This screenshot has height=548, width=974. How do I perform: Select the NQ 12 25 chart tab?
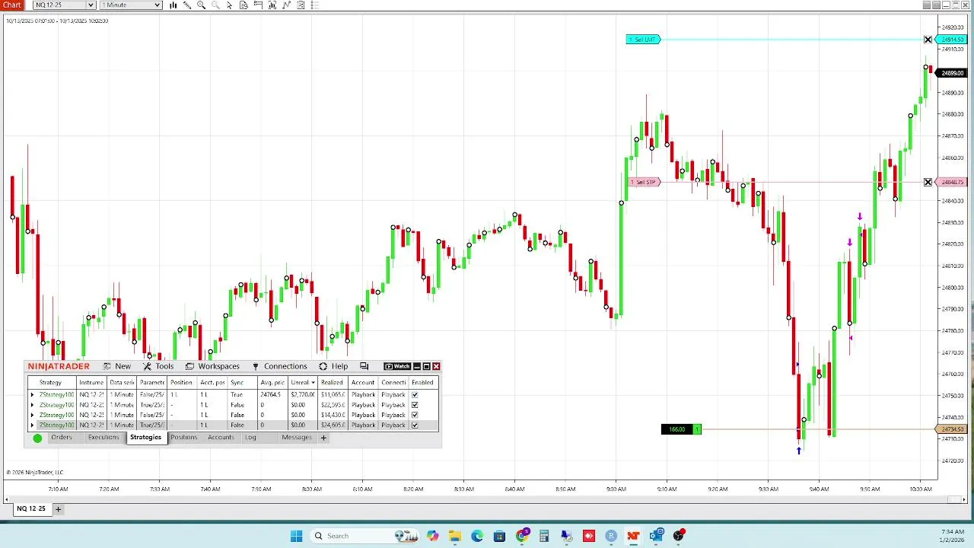(31, 508)
